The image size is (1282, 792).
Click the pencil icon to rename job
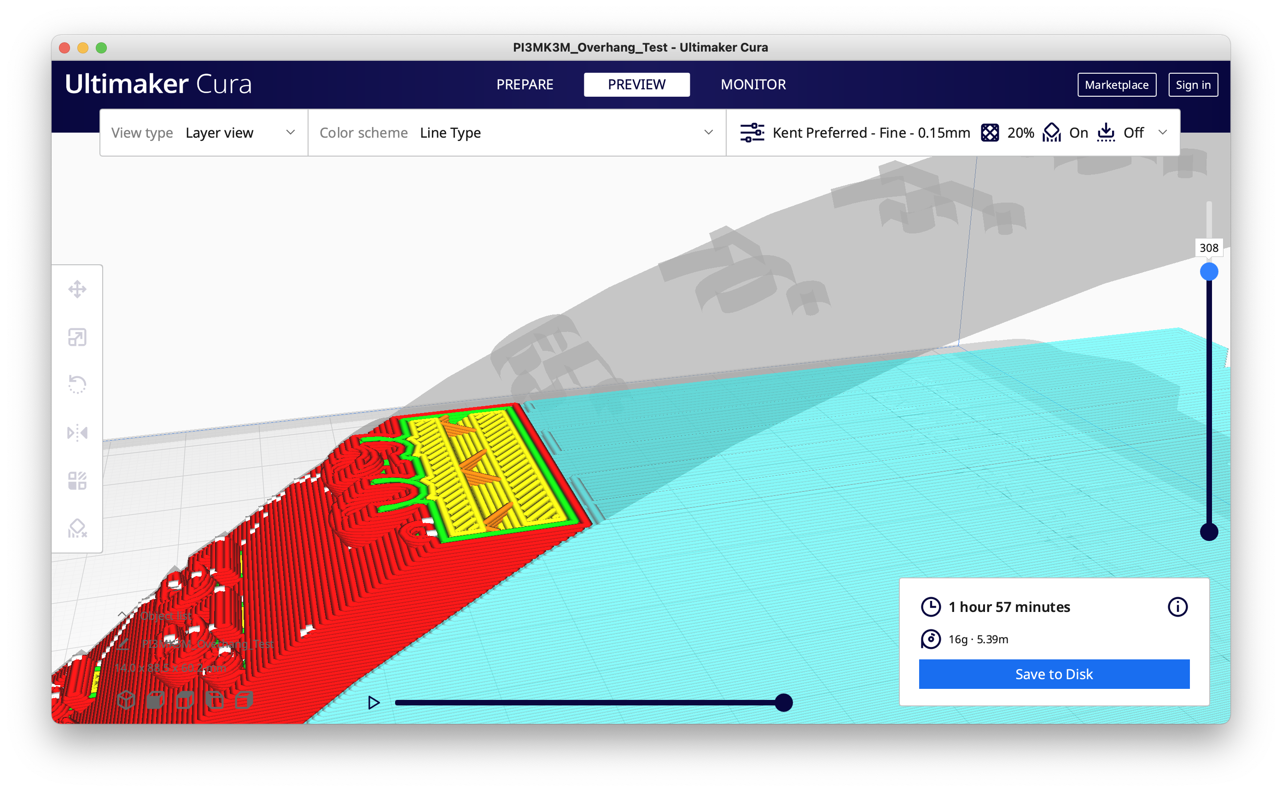[123, 644]
